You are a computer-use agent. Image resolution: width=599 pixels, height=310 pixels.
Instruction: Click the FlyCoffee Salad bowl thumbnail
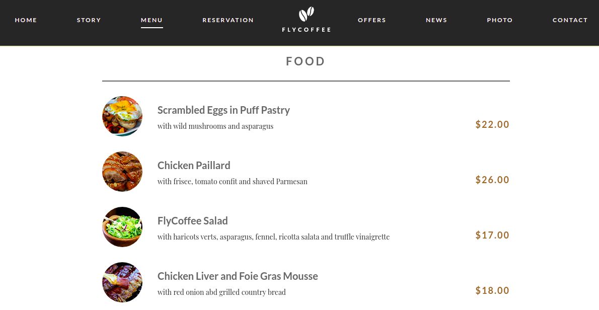[122, 227]
